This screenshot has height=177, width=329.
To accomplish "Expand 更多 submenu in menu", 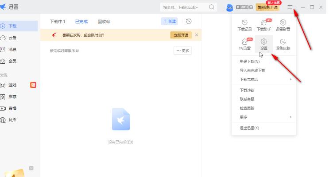I will (x=264, y=117).
